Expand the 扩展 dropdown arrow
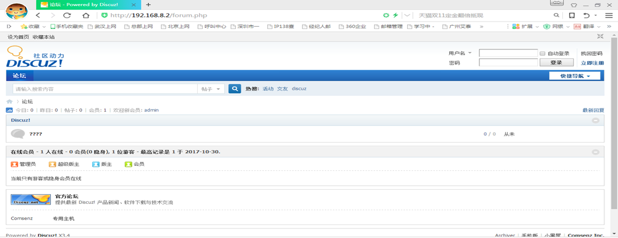618x238 pixels. pos(537,27)
